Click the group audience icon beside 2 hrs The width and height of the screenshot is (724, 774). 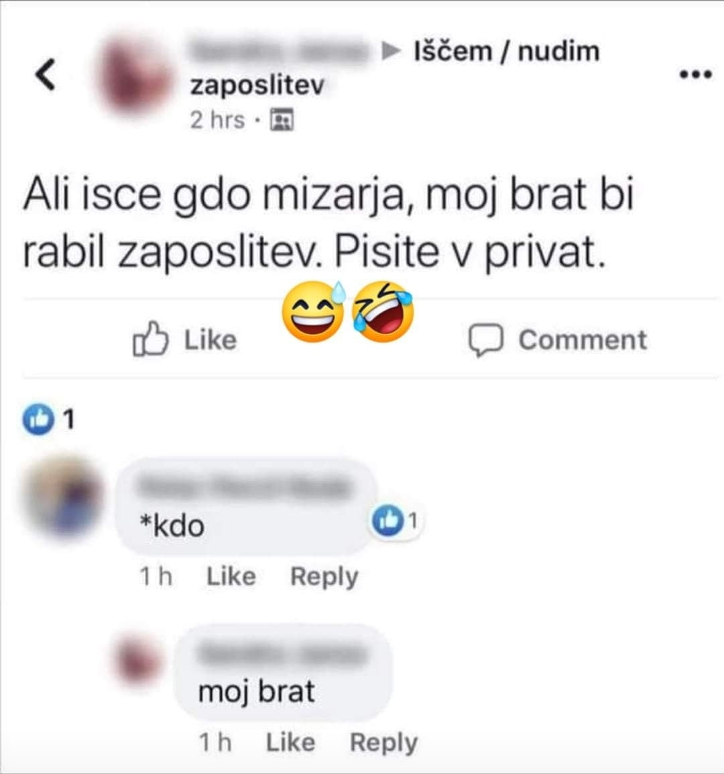282,119
